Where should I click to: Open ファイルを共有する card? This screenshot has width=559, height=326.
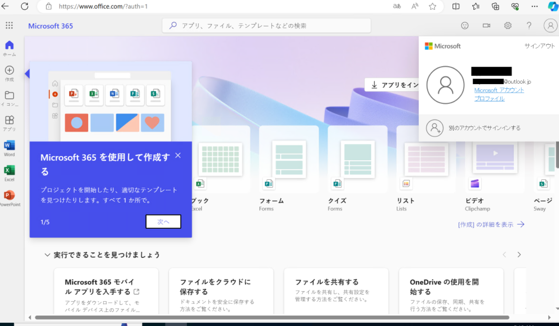pos(336,291)
